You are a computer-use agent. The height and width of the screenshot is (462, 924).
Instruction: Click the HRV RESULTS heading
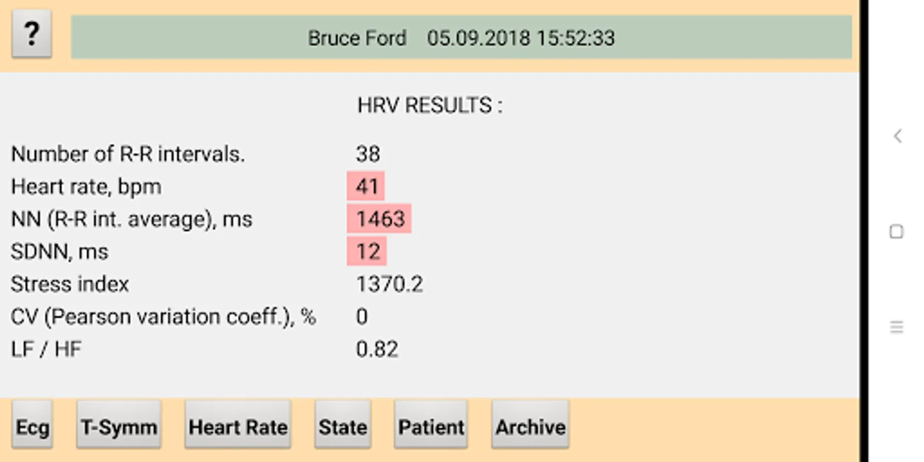click(430, 105)
